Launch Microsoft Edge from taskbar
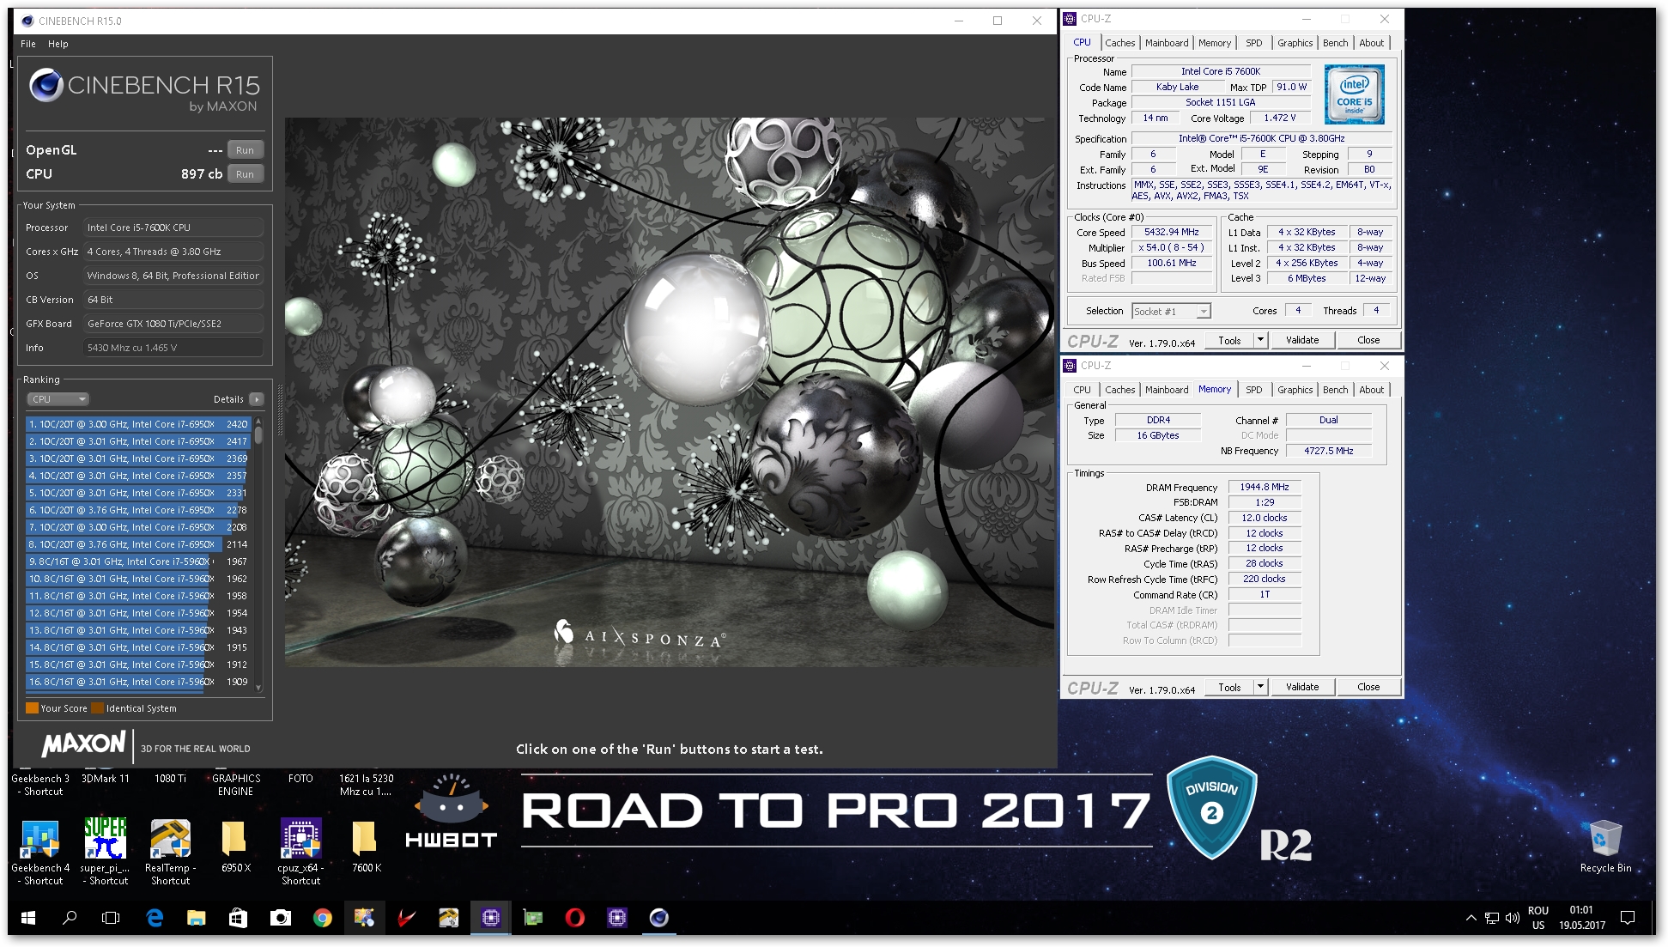 (155, 918)
